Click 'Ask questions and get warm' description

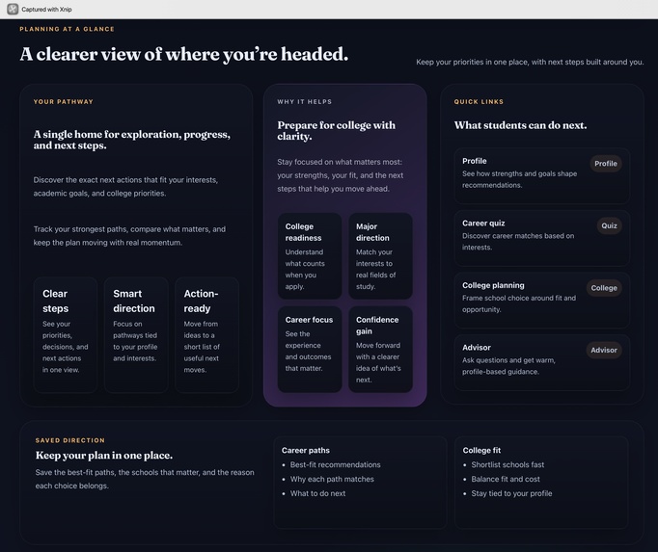tap(508, 366)
